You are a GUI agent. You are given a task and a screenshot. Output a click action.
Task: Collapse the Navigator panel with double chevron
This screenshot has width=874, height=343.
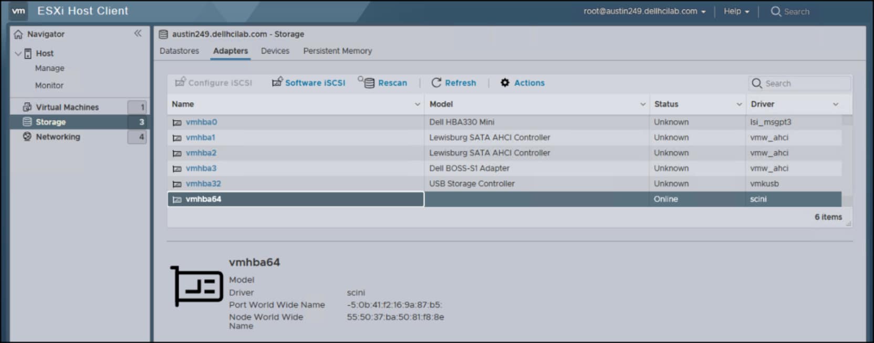(x=138, y=34)
